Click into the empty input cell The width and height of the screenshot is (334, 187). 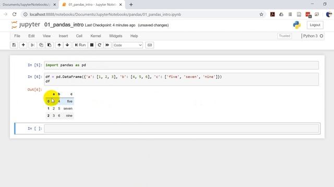pyautogui.click(x=181, y=128)
